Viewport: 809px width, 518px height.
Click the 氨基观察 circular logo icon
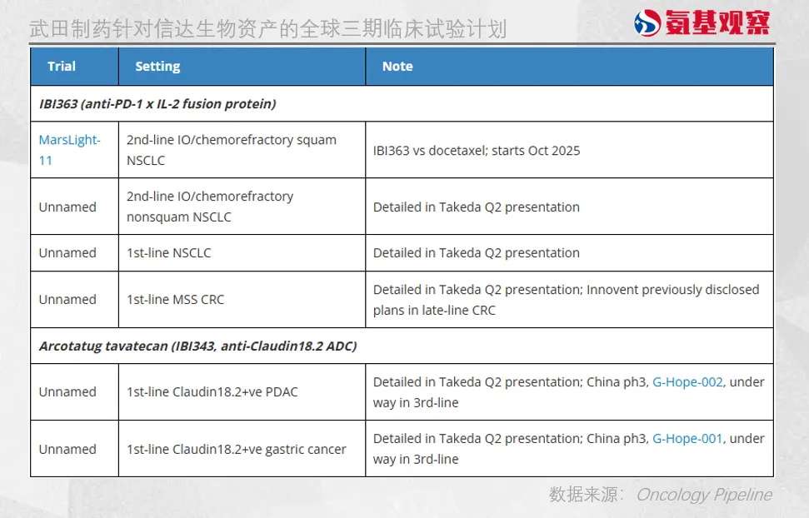647,22
